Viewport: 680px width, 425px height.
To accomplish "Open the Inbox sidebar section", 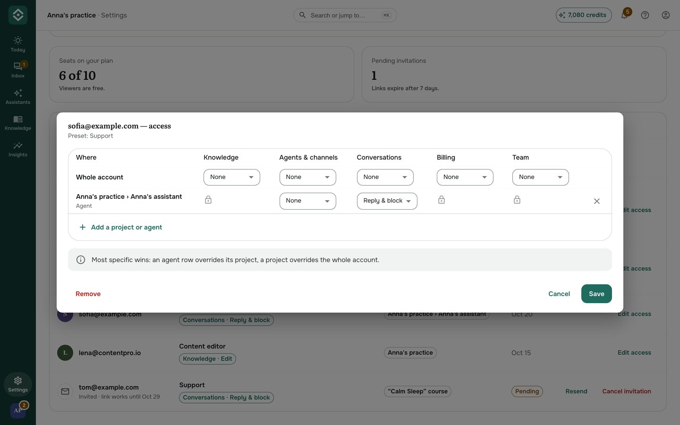I will [18, 70].
